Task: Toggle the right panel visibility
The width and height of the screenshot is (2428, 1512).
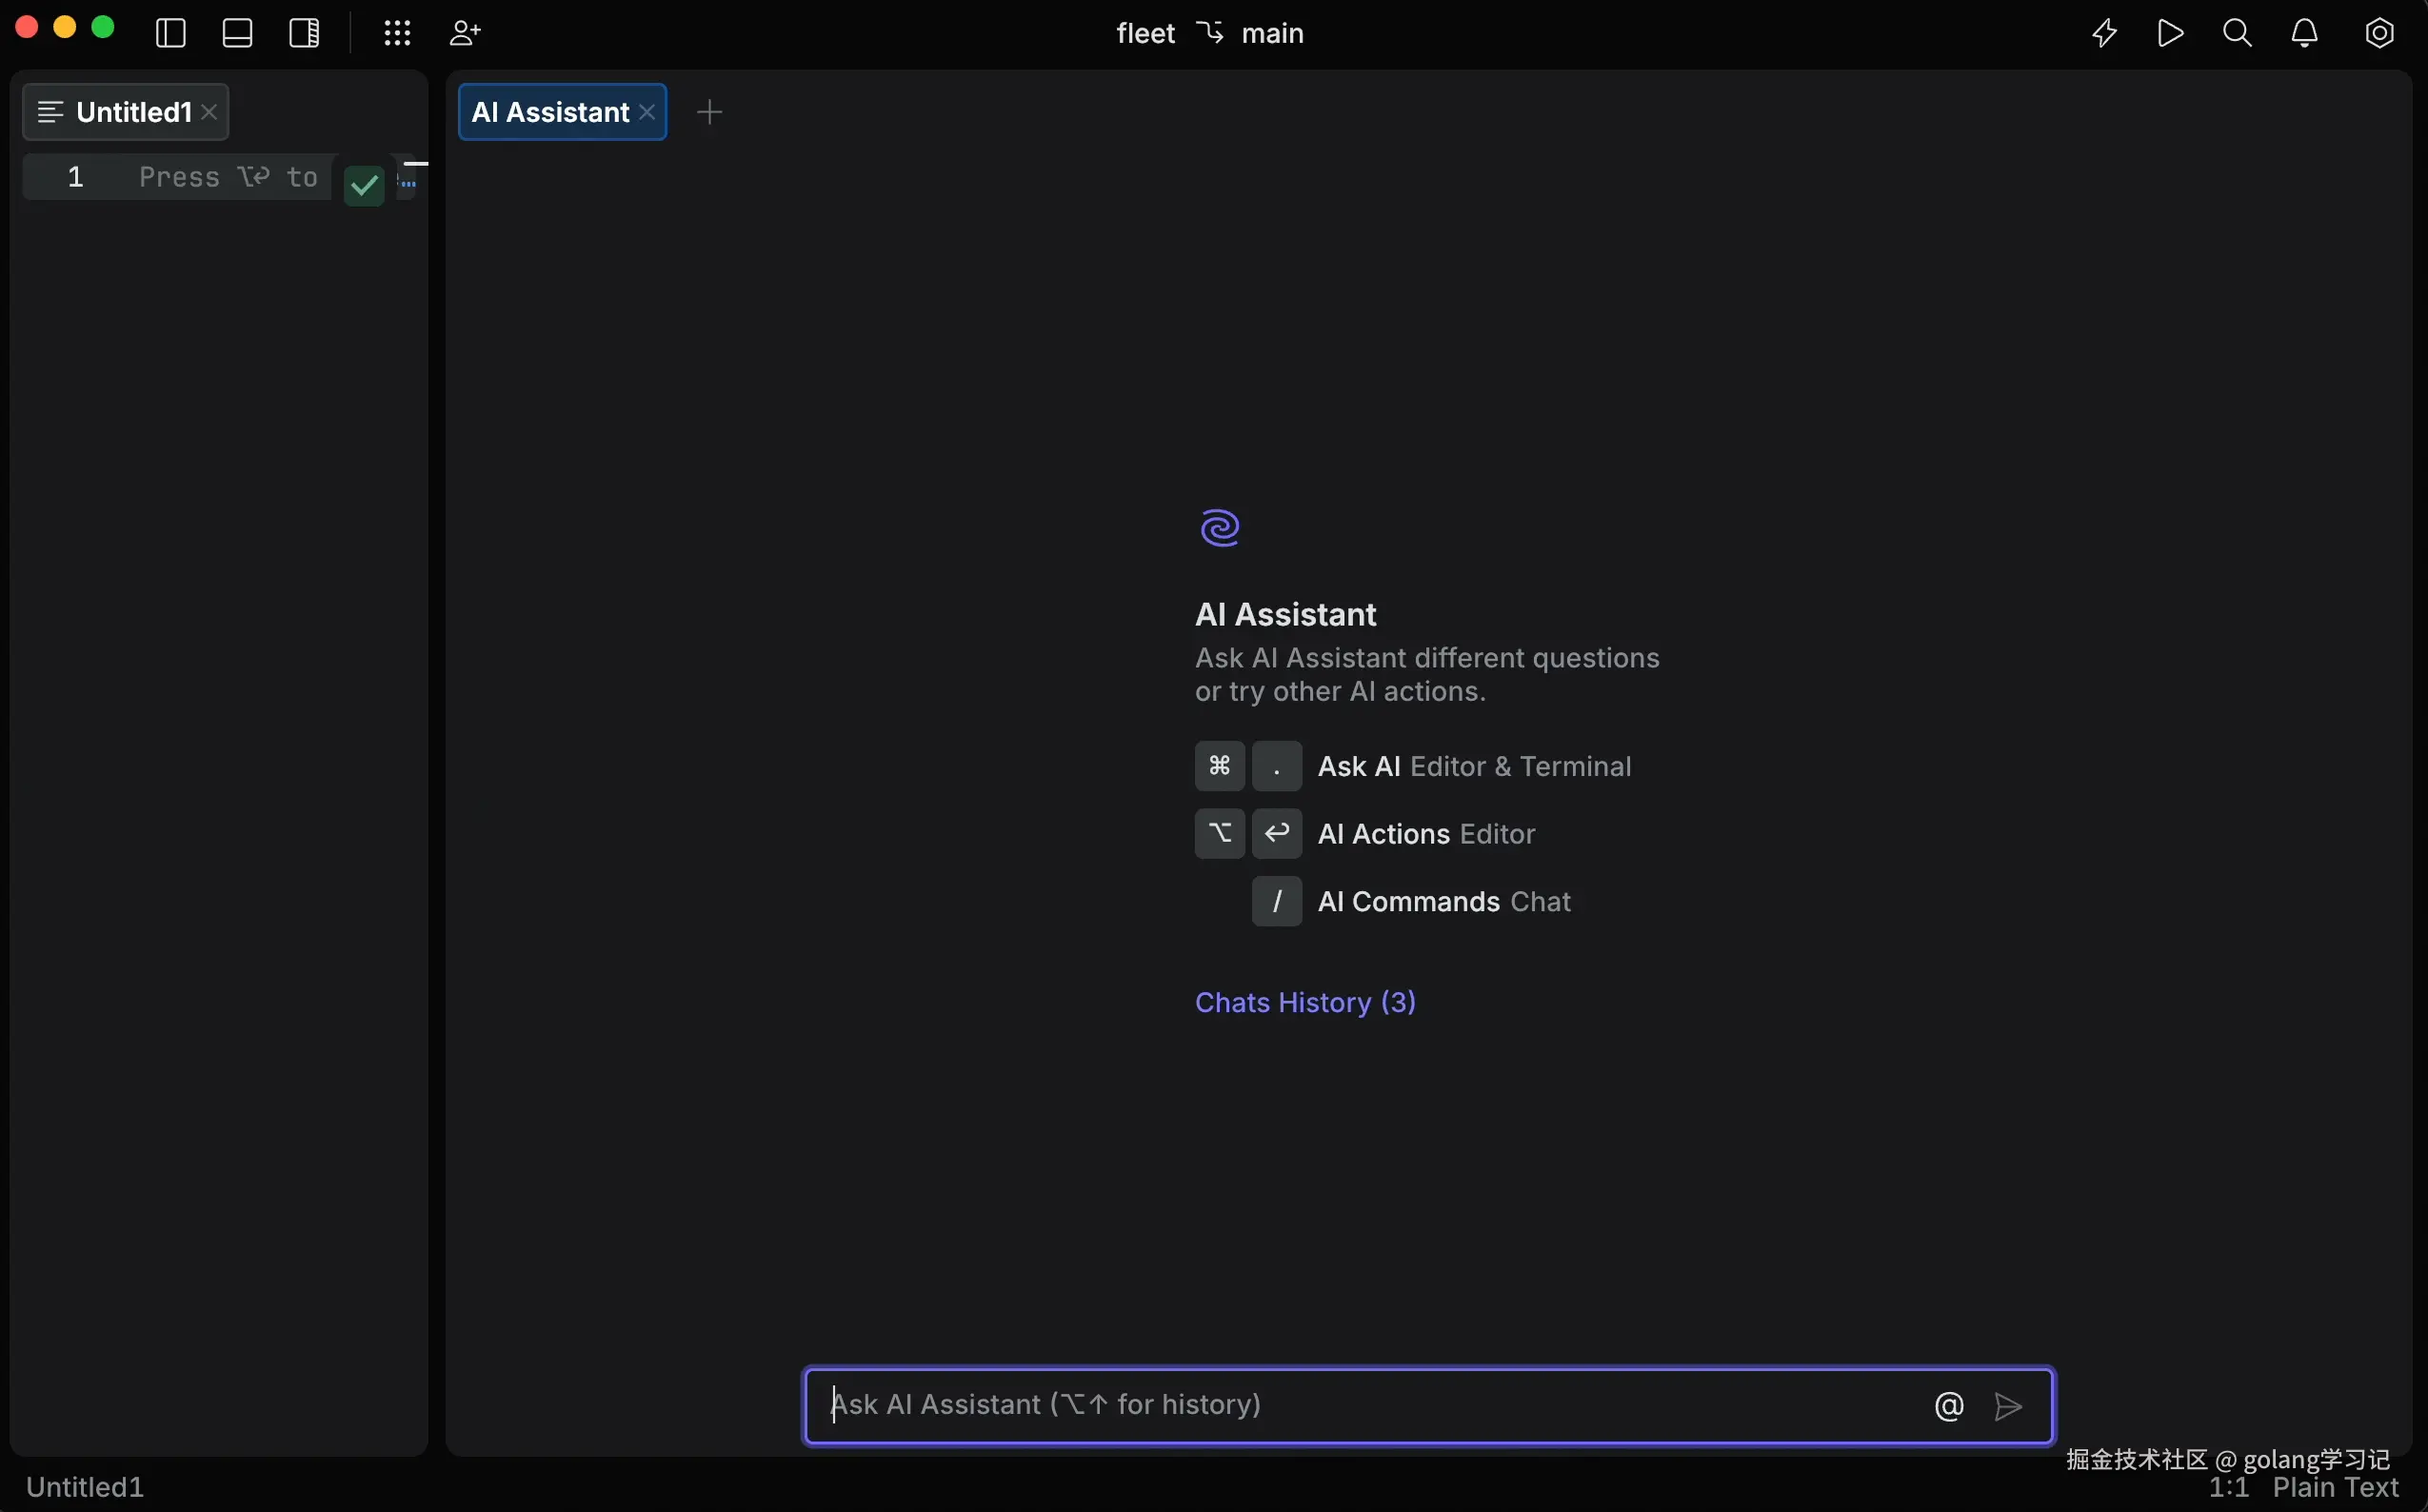Action: click(304, 33)
